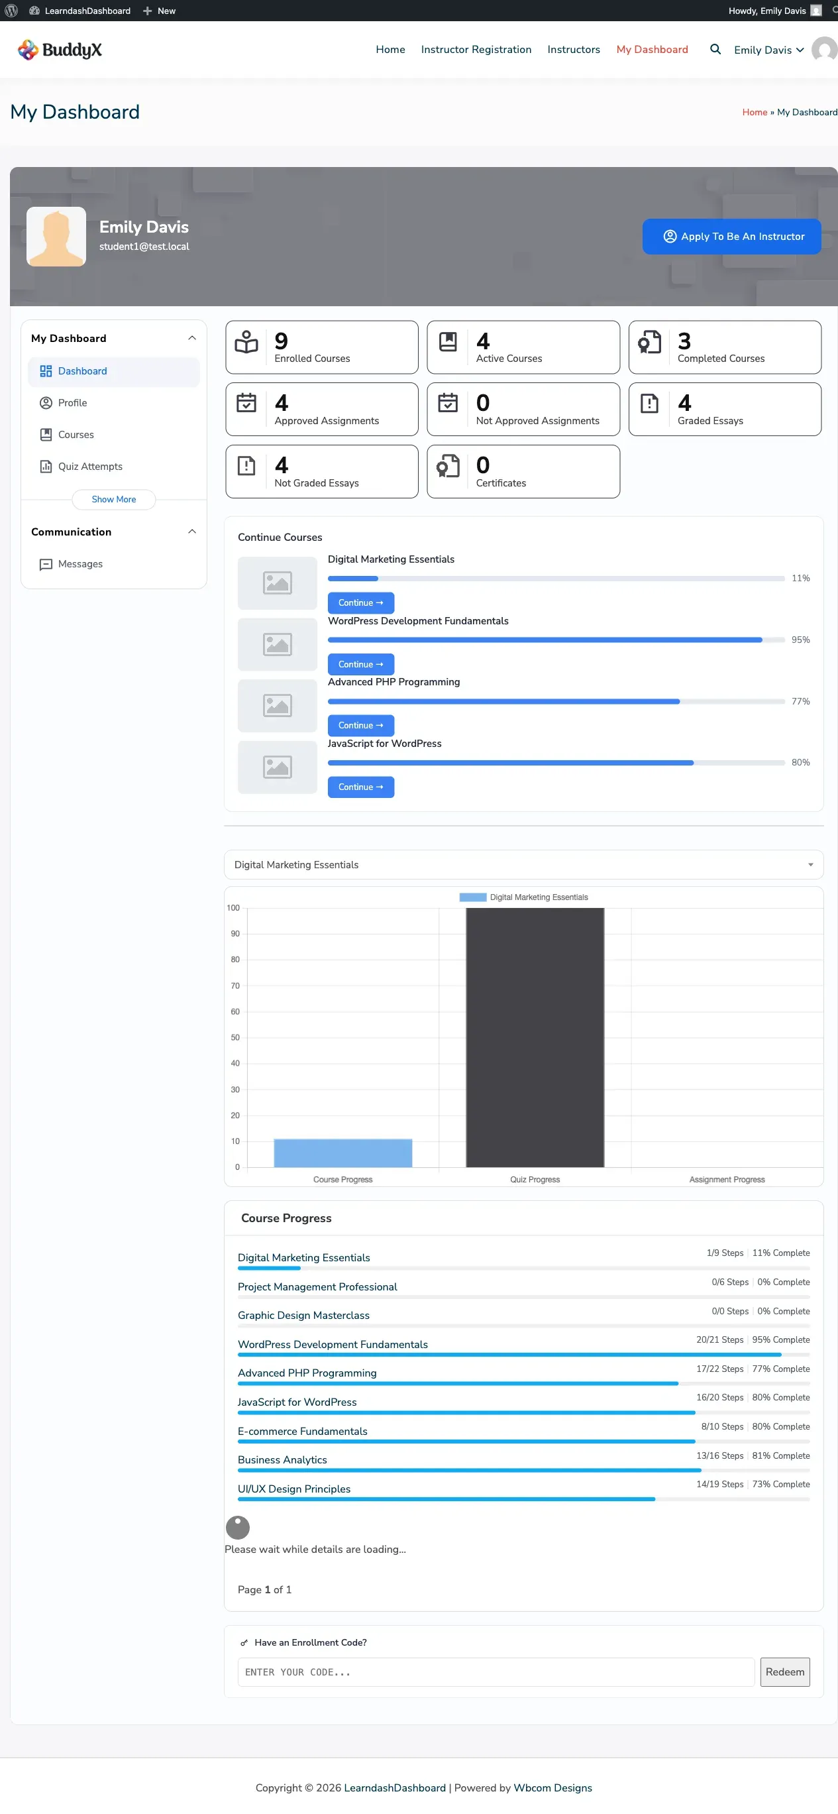The height and width of the screenshot is (1814, 838).
Task: Click Advanced PHP Programming 77% progress bar
Action: [x=556, y=701]
